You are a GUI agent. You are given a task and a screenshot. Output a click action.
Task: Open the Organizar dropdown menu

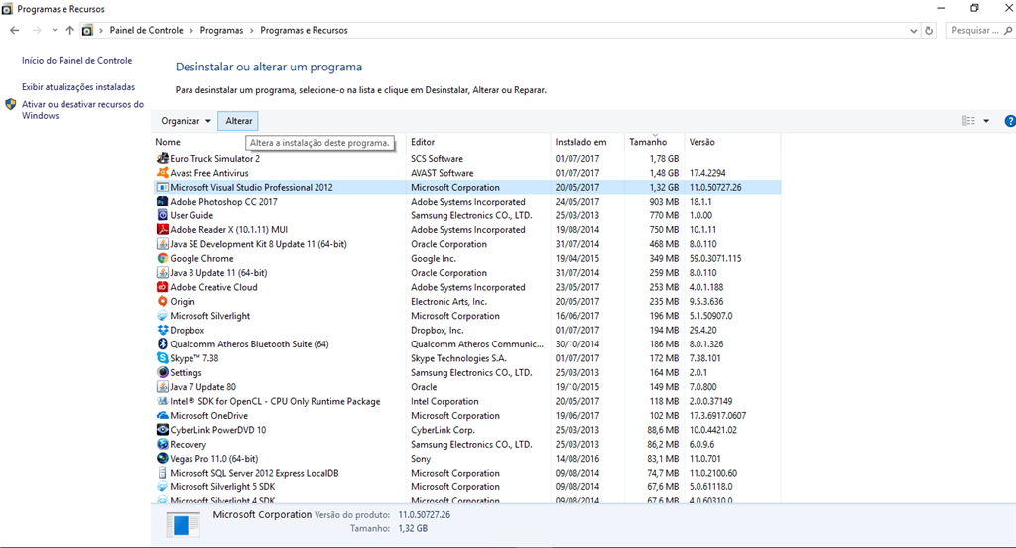pyautogui.click(x=186, y=121)
